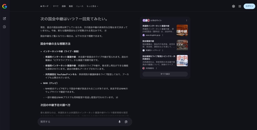Open Google Lens image search
The height and width of the screenshot is (130, 257).
tap(126, 122)
